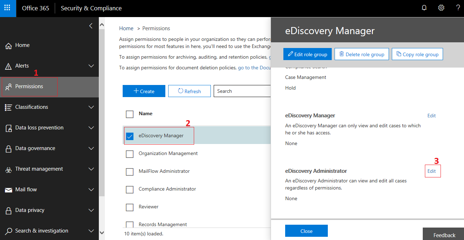Click Copy role group button

417,54
